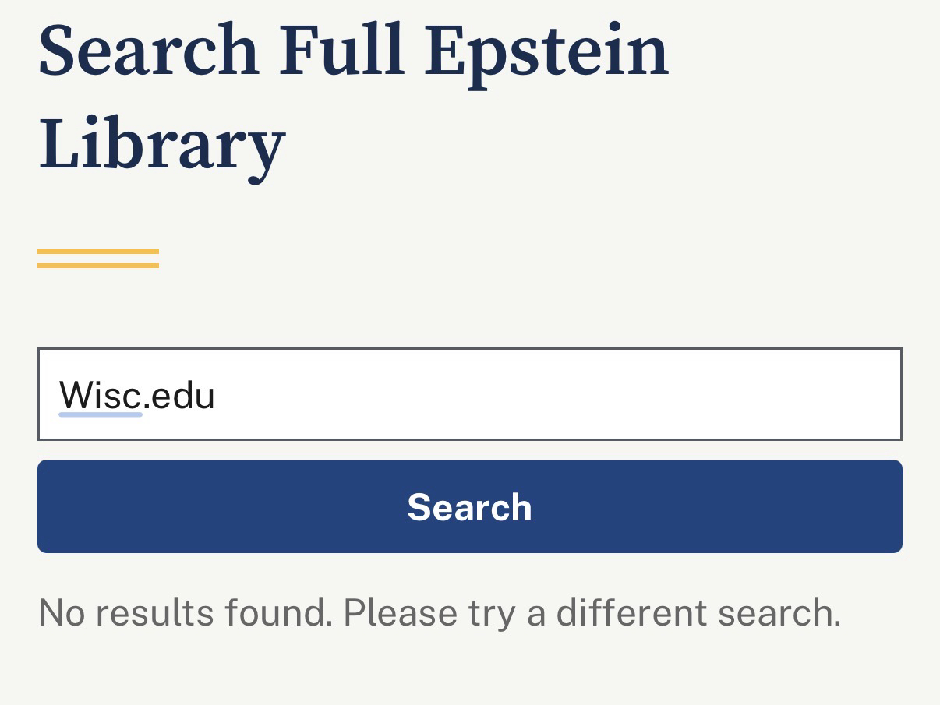Viewport: 940px width, 705px height.
Task: Click the final word search in the message
Action: click(778, 612)
